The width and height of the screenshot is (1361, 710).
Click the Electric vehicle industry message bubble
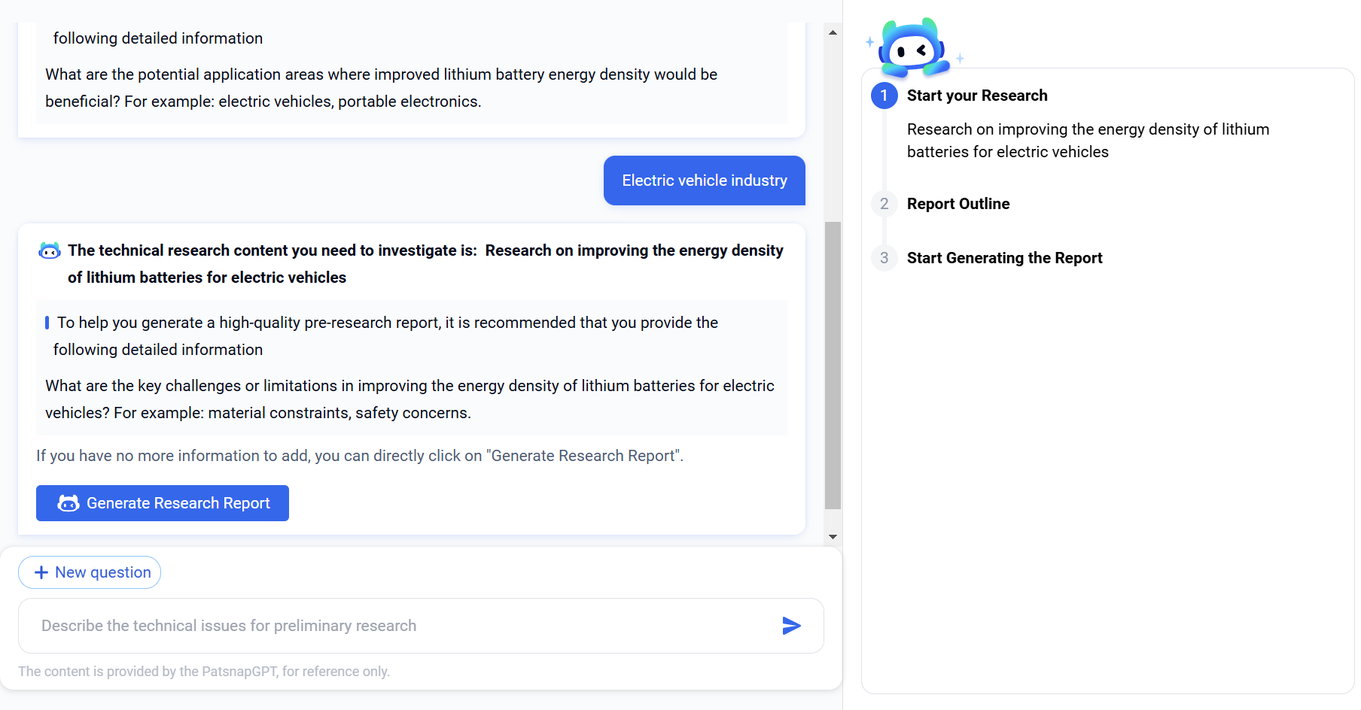coord(704,181)
